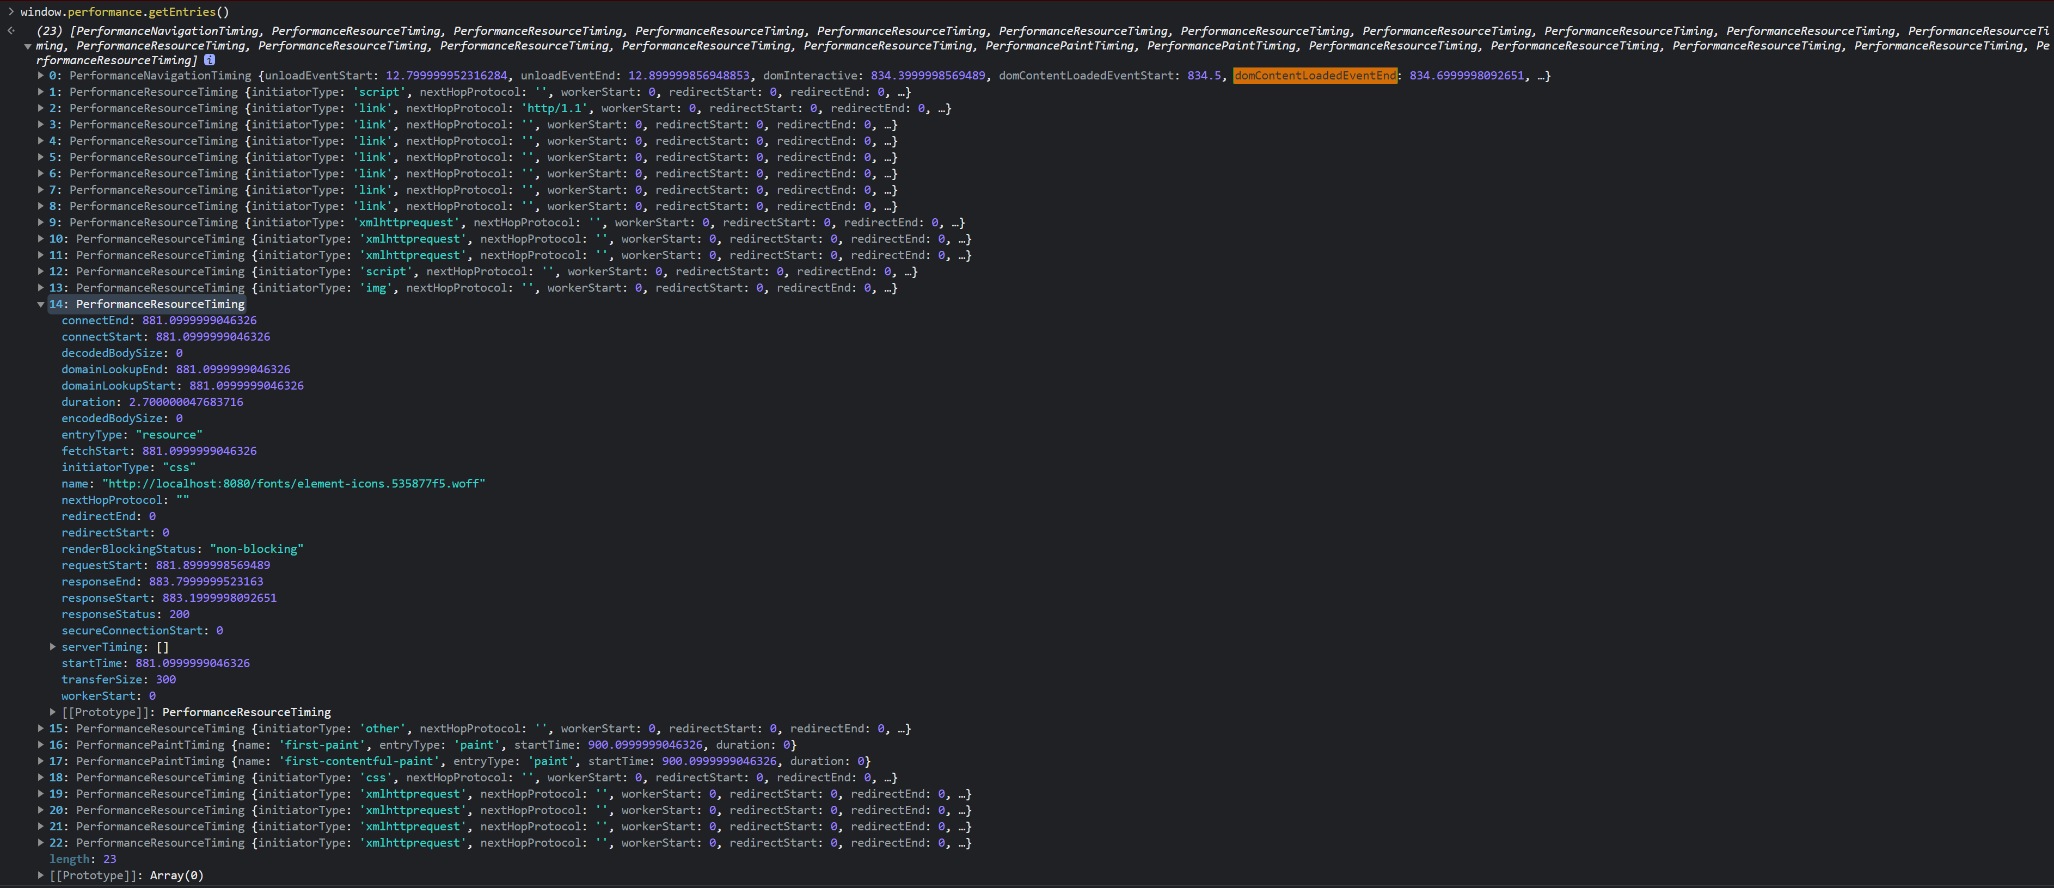Click the connectEnd value 881.0999999046326
Viewport: 2054px width, 888px height.
pyautogui.click(x=199, y=320)
